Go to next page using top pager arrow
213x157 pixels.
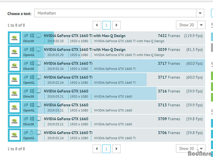(116, 25)
